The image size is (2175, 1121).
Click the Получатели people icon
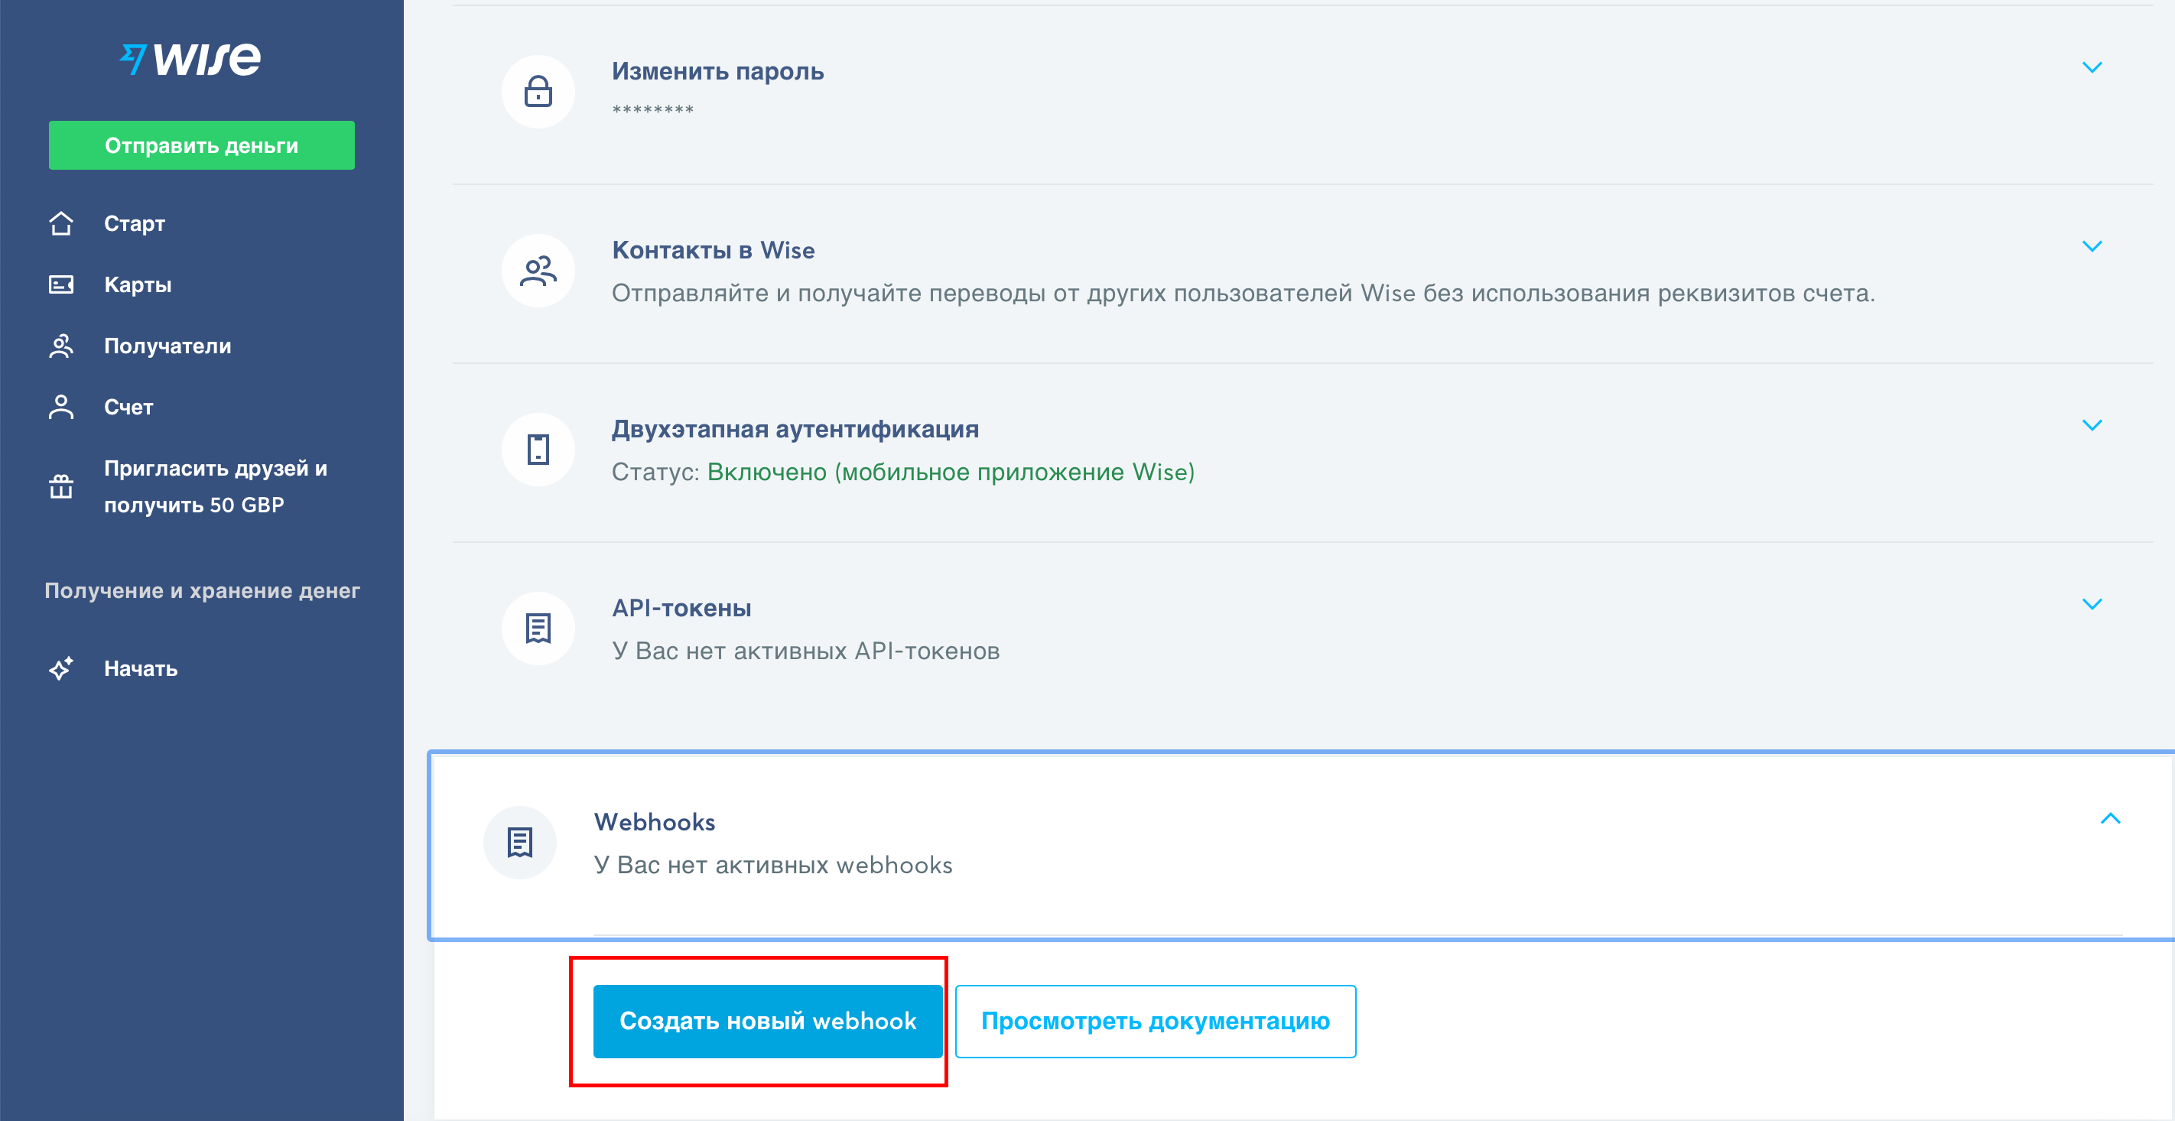point(60,346)
